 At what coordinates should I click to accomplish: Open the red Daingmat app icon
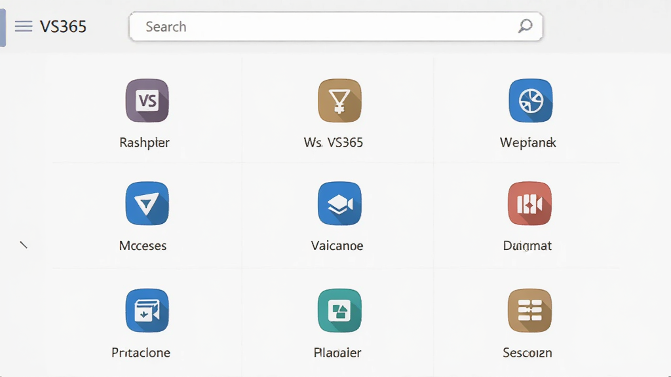coord(529,204)
